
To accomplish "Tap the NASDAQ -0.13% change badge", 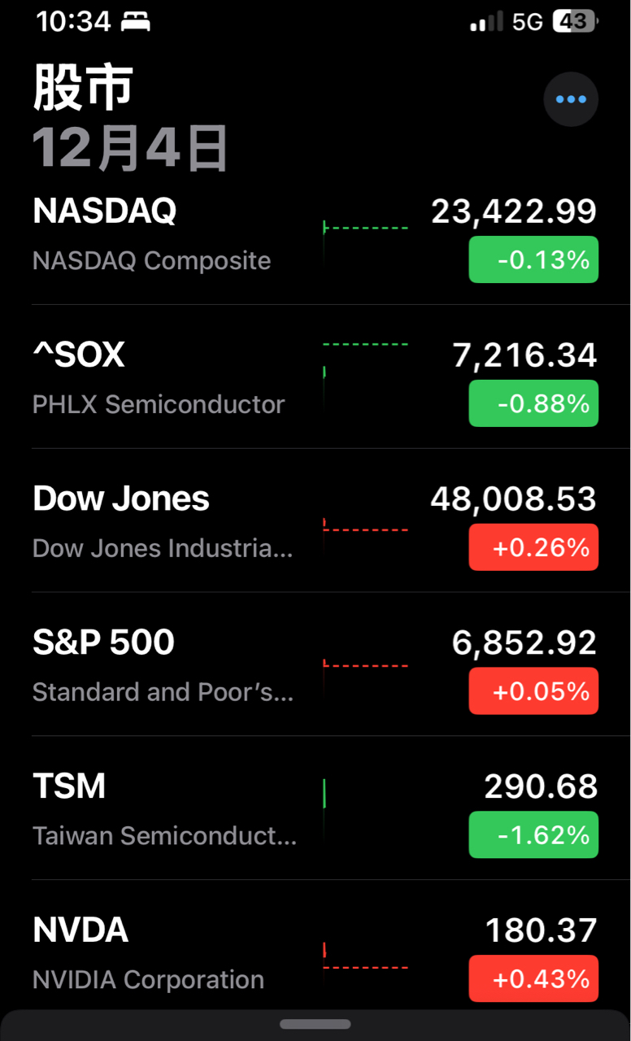I will [x=533, y=259].
